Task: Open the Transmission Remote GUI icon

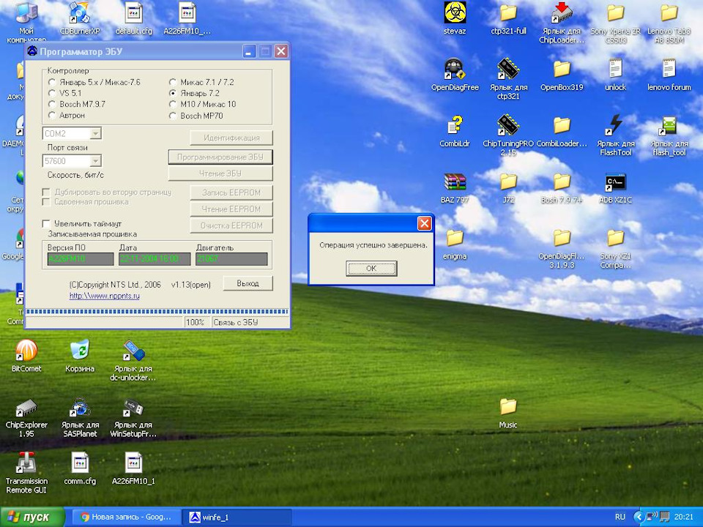Action: (x=26, y=464)
